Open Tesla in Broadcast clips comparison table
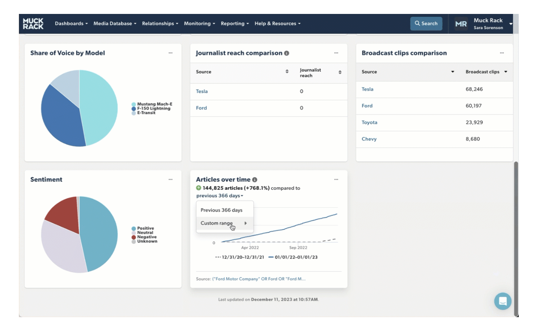Image resolution: width=550 pixels, height=336 pixels. tap(367, 89)
